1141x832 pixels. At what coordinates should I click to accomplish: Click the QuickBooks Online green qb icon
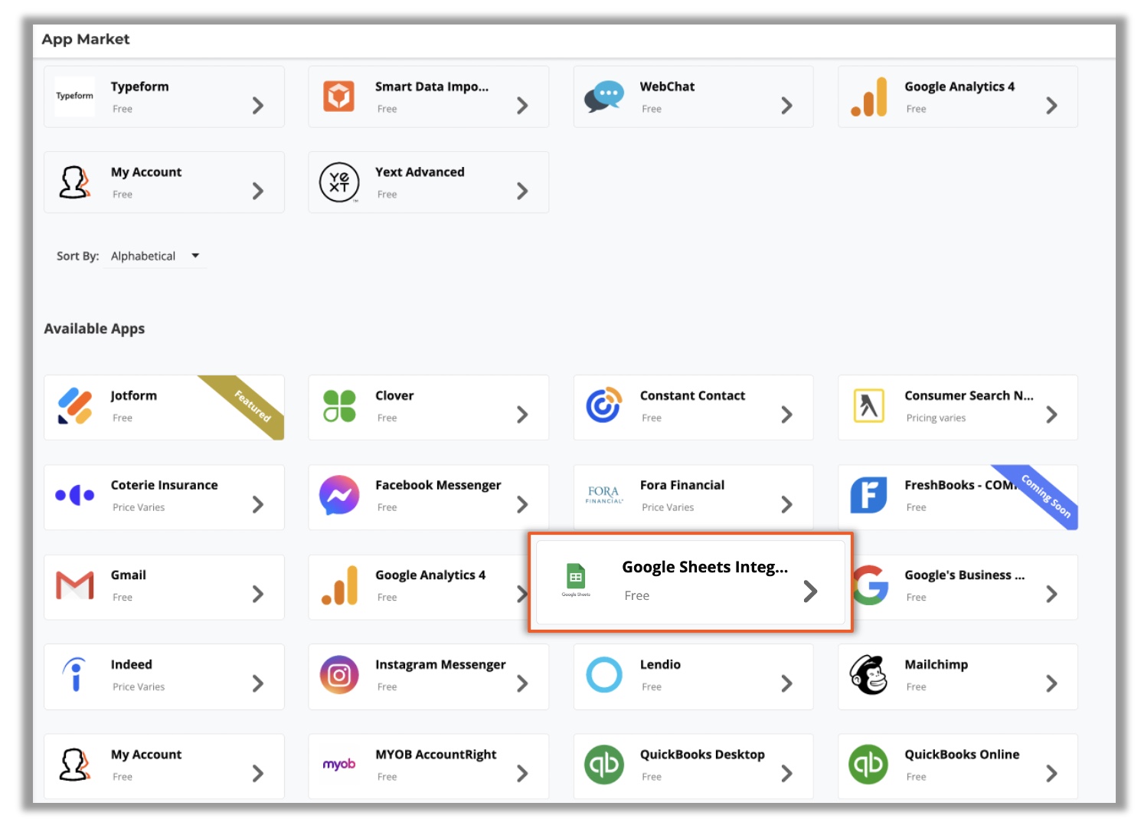click(868, 765)
